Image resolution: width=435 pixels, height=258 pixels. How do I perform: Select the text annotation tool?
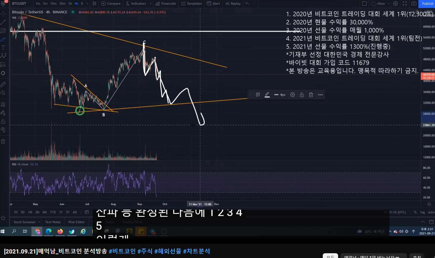tap(3, 48)
